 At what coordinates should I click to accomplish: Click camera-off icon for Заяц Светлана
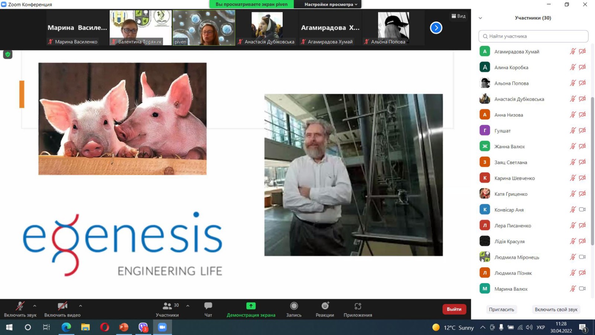pos(582,162)
